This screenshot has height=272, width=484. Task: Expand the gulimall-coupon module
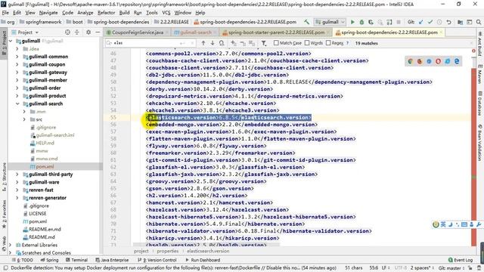(x=17, y=64)
